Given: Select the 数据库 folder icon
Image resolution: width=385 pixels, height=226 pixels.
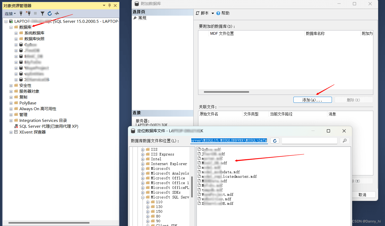Looking at the screenshot, I should pyautogui.click(x=16, y=27).
